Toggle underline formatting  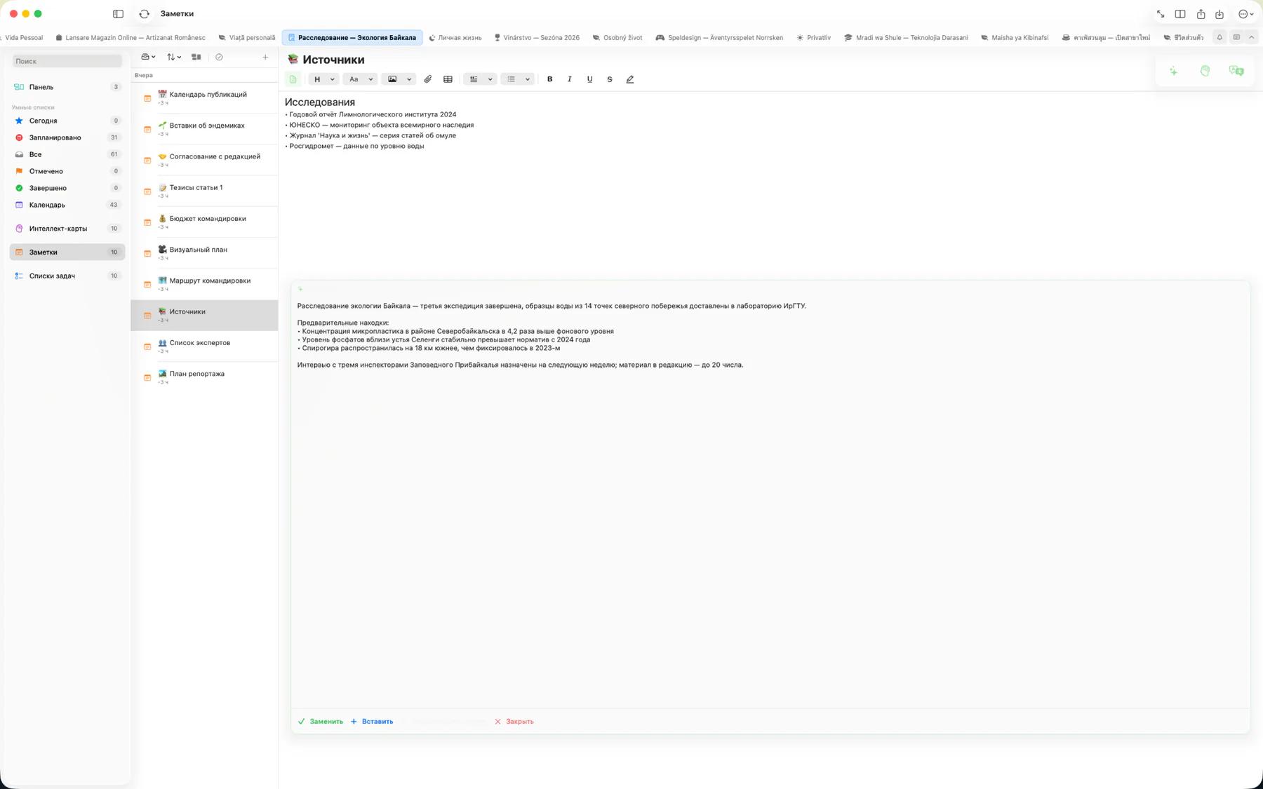click(589, 79)
